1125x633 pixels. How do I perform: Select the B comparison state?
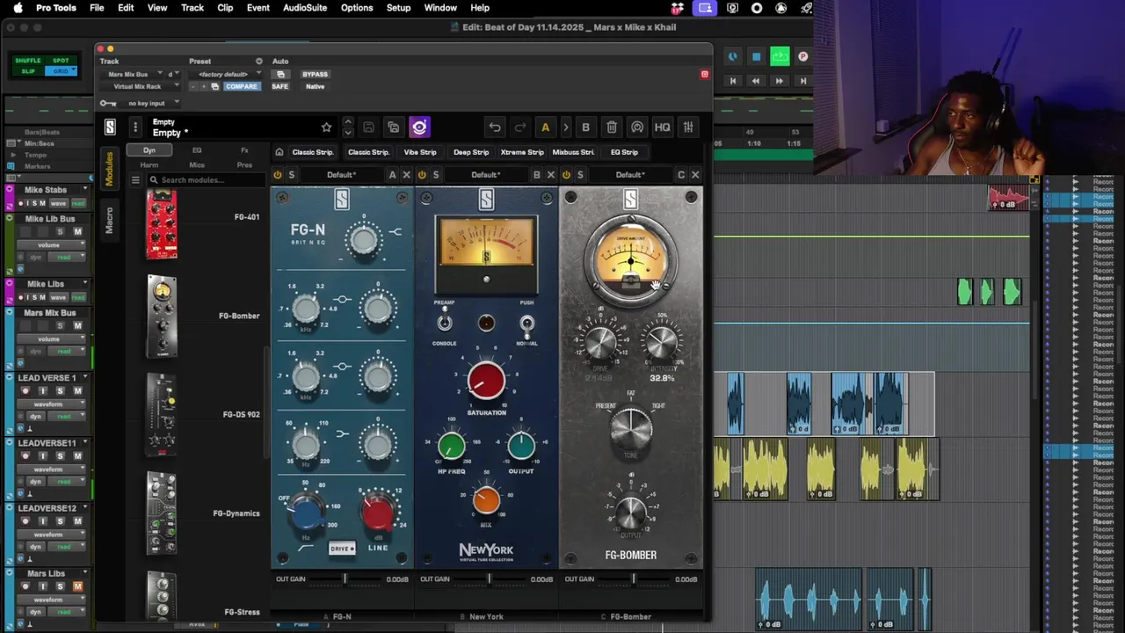tap(585, 127)
